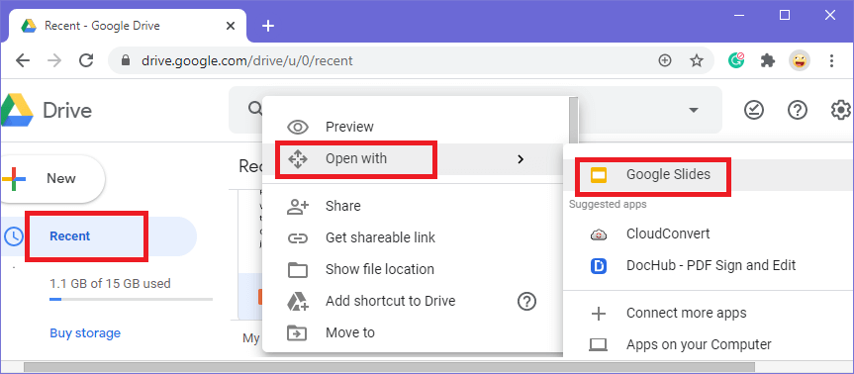Open the Grammarly extension icon
Screen dimensions: 854x374
(736, 60)
